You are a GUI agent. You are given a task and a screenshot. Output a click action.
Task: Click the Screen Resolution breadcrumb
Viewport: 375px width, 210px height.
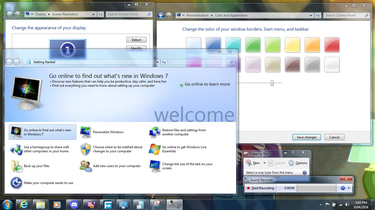click(x=65, y=14)
